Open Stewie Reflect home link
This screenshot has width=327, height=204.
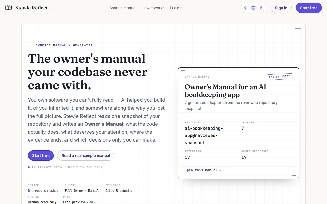coord(28,8)
